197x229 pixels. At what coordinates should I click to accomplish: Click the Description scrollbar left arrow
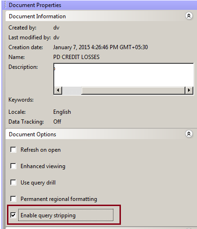[x=58, y=90]
